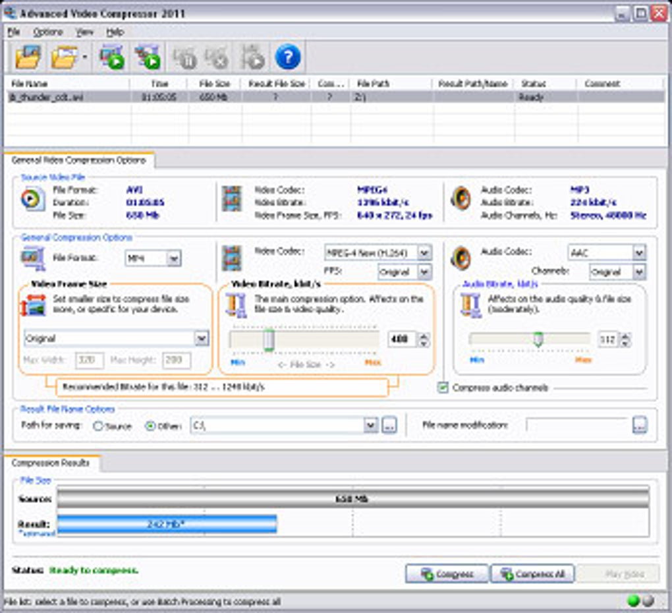672x613 pixels.
Task: Open the File Format dropdown
Action: tap(173, 258)
